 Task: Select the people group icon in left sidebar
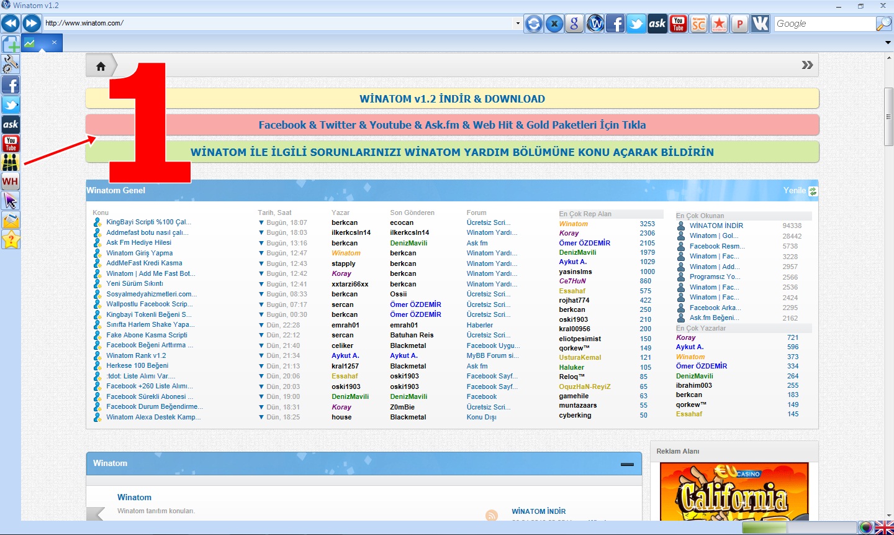[x=11, y=162]
